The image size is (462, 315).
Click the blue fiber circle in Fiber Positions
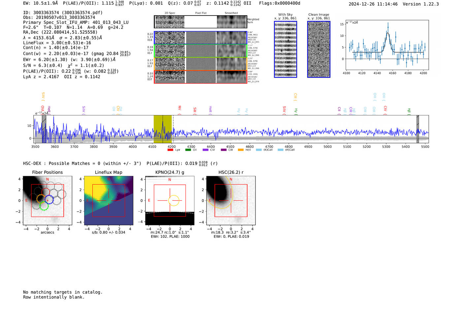click(49, 199)
